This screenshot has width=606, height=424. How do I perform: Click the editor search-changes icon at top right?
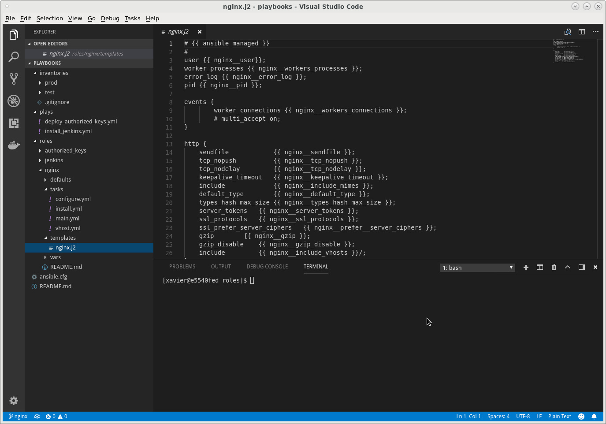(x=568, y=32)
